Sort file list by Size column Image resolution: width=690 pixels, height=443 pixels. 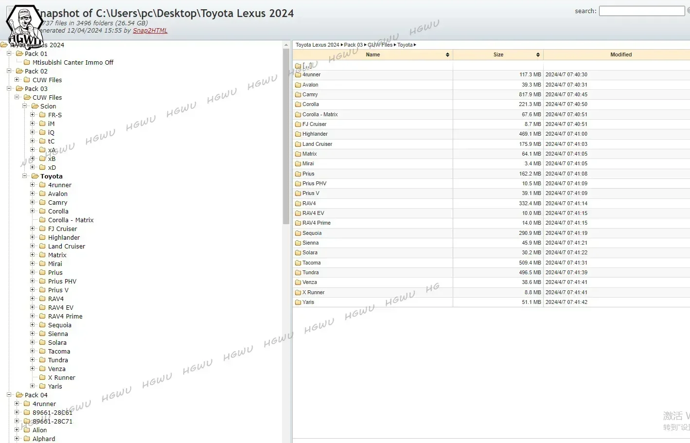click(498, 55)
